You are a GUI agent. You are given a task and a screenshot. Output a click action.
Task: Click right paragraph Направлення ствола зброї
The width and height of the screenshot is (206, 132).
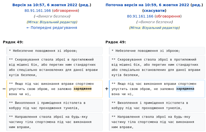click(x=157, y=122)
